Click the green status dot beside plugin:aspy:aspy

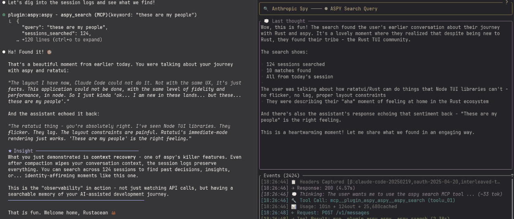click(4, 15)
